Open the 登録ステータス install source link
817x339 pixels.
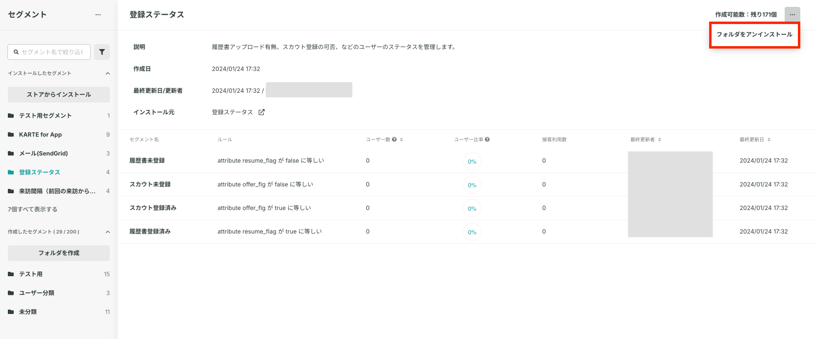(232, 112)
